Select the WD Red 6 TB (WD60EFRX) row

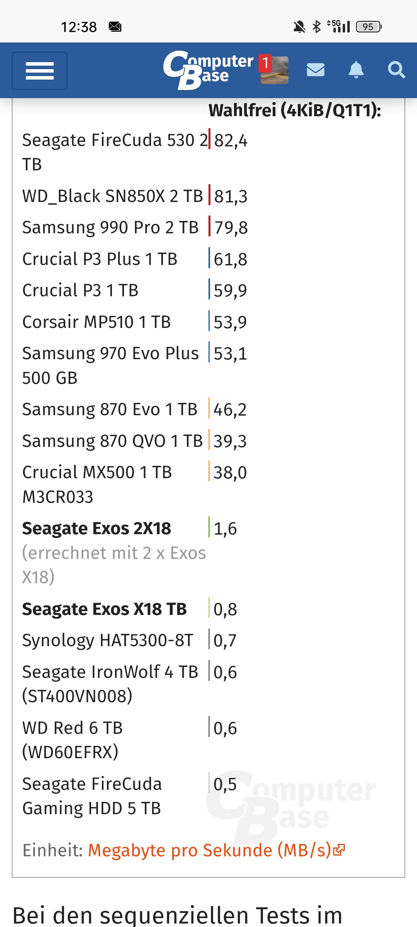(208, 740)
